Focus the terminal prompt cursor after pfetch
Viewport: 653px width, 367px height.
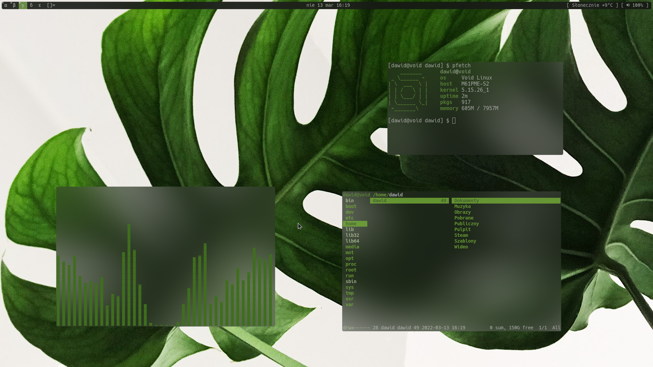454,121
